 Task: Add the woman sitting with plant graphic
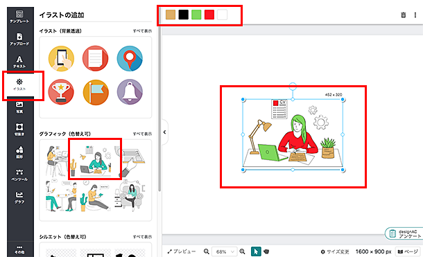click(x=95, y=197)
